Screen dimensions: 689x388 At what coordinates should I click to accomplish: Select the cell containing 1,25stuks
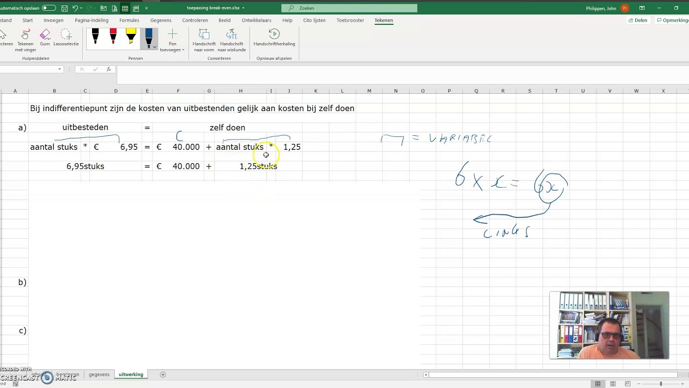pyautogui.click(x=258, y=166)
